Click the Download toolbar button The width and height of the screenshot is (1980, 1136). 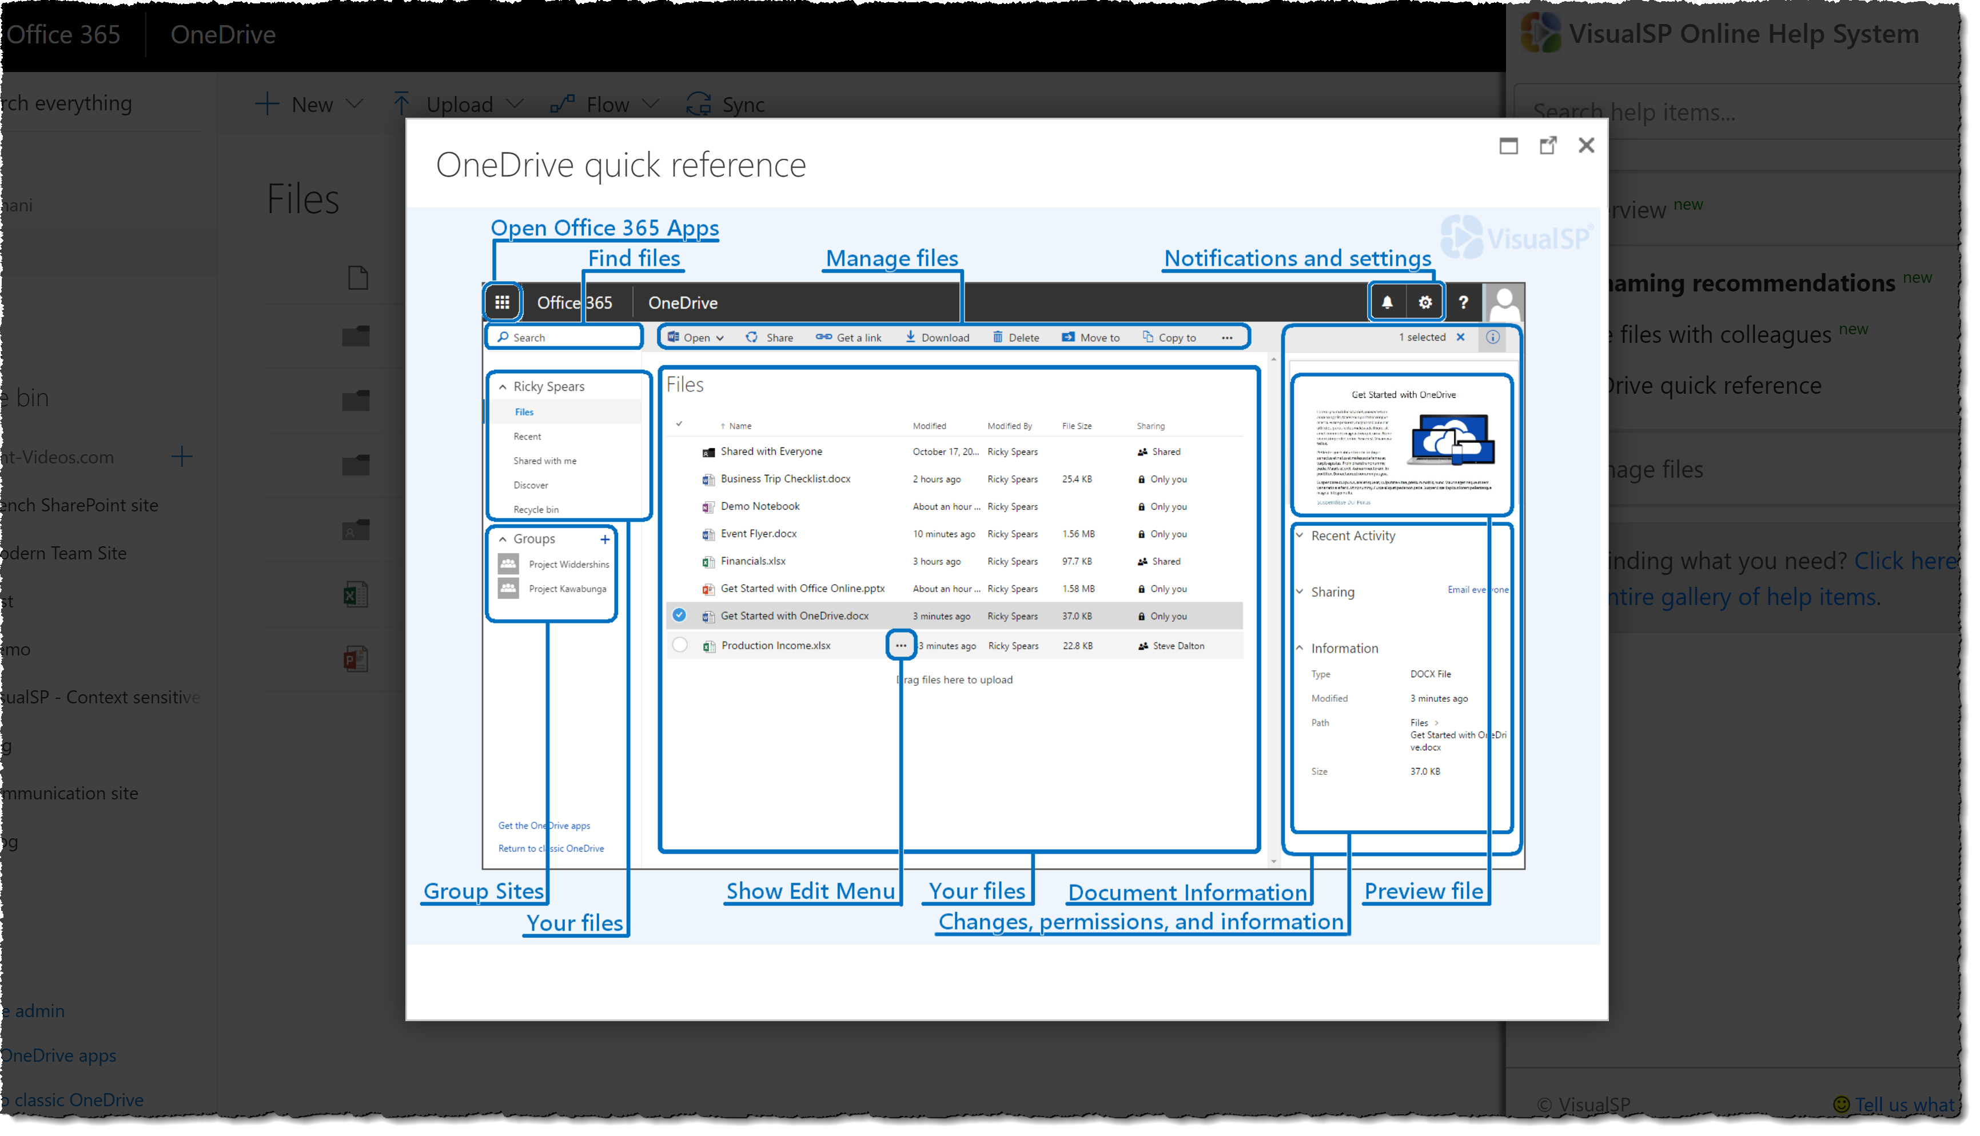[x=939, y=339]
